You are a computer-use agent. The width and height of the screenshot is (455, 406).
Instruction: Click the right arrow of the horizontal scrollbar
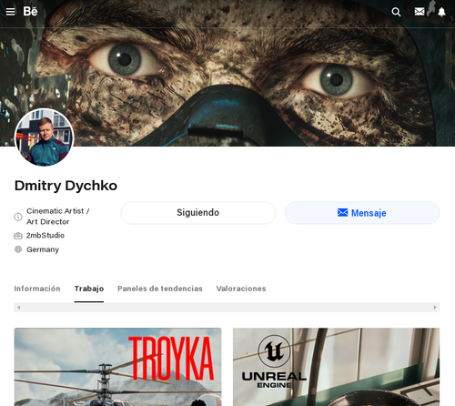(435, 307)
